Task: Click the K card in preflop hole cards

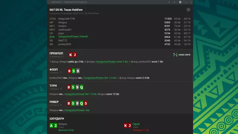Action: tap(71, 55)
